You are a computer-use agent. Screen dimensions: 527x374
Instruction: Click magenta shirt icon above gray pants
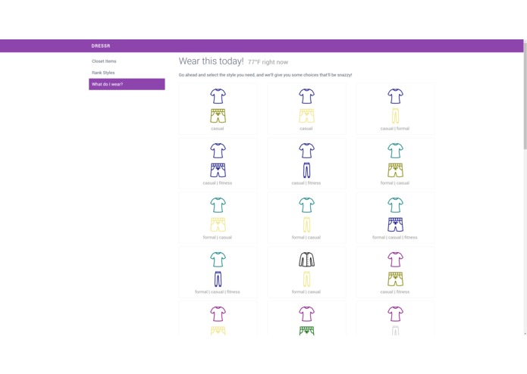click(x=395, y=313)
